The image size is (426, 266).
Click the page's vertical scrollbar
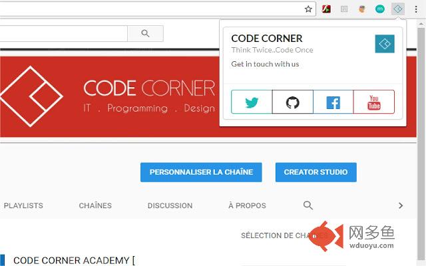point(421,144)
